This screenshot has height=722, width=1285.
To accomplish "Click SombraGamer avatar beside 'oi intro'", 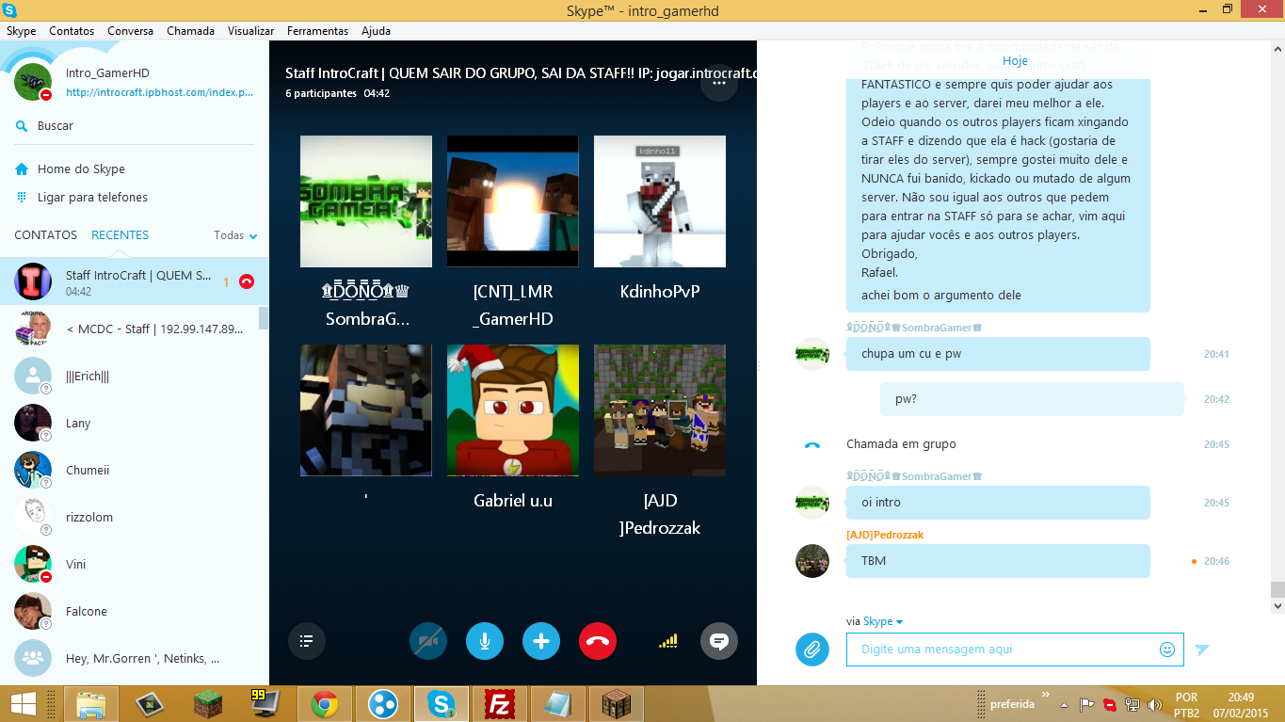I will pos(812,503).
